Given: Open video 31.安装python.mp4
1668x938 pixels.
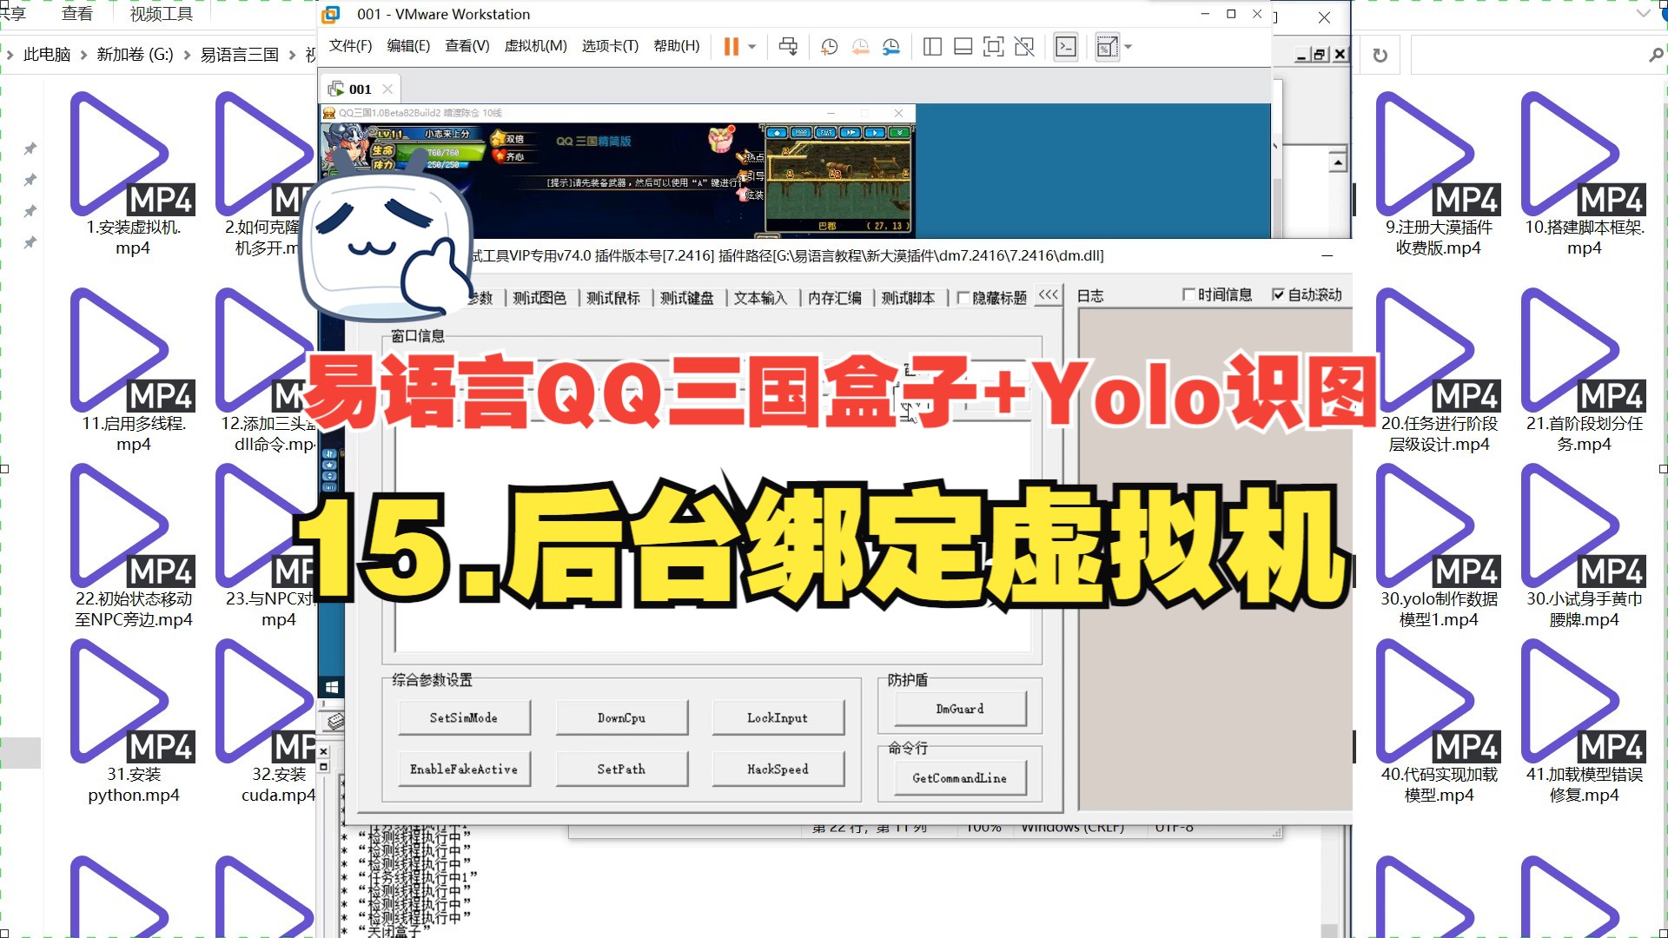Looking at the screenshot, I should 133,721.
